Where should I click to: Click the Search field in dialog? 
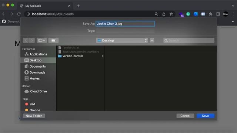pyautogui.click(x=189, y=40)
